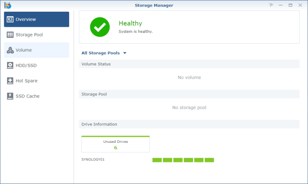Click the Unused Drives count box
308x184 pixels.
[x=115, y=144]
